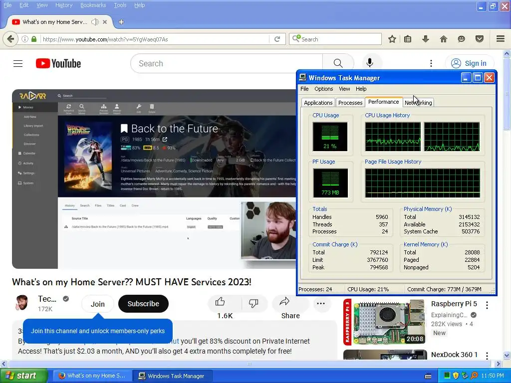Click the Sign in button
Viewport: 511px width, 383px height.
tap(470, 63)
